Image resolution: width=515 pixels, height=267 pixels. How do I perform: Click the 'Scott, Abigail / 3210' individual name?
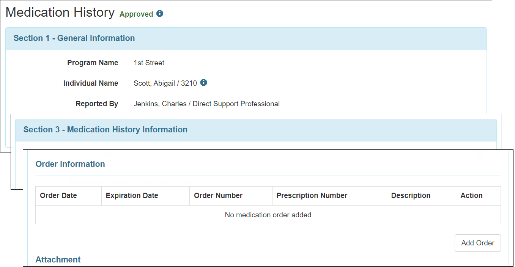[165, 83]
